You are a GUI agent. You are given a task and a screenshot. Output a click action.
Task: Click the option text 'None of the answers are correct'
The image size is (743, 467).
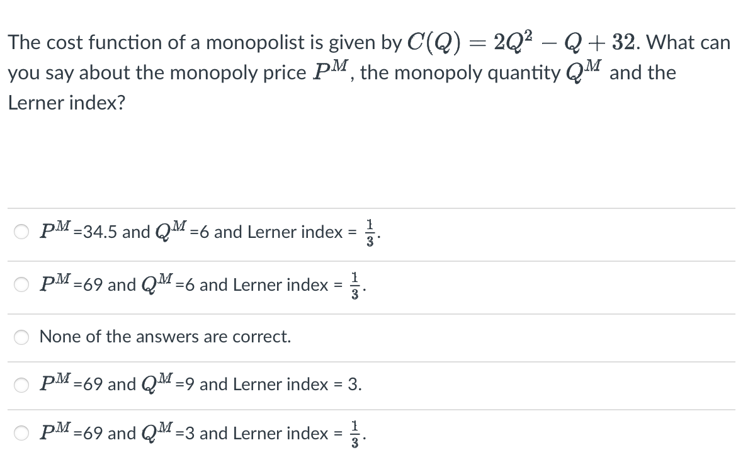tap(165, 337)
